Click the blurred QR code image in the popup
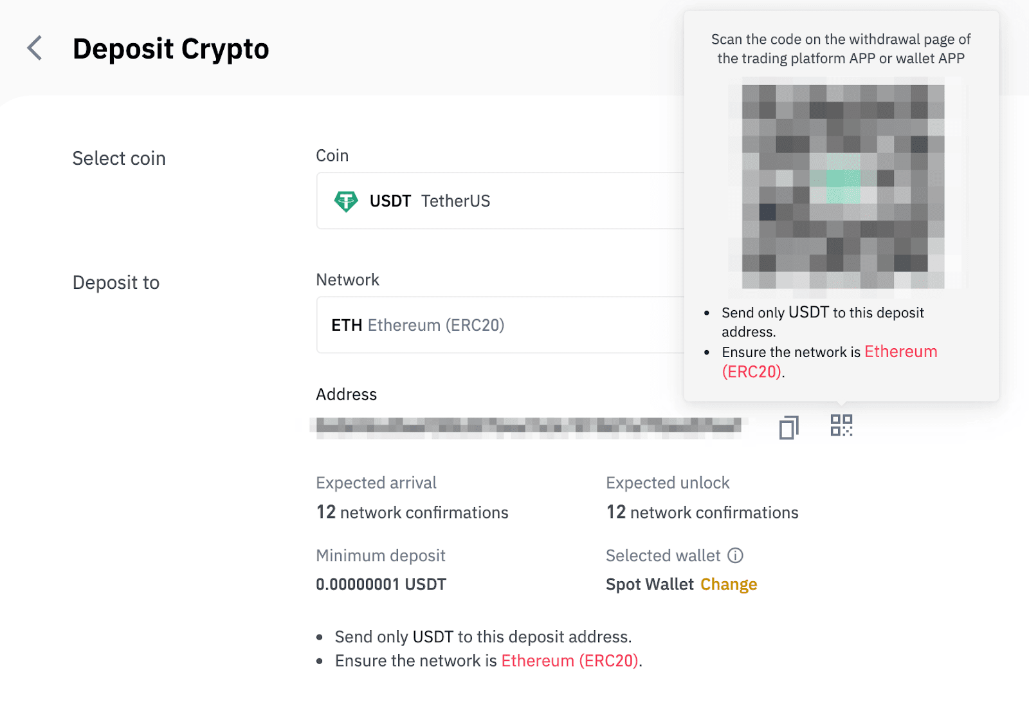Viewport: 1029px width, 713px height. click(x=842, y=187)
